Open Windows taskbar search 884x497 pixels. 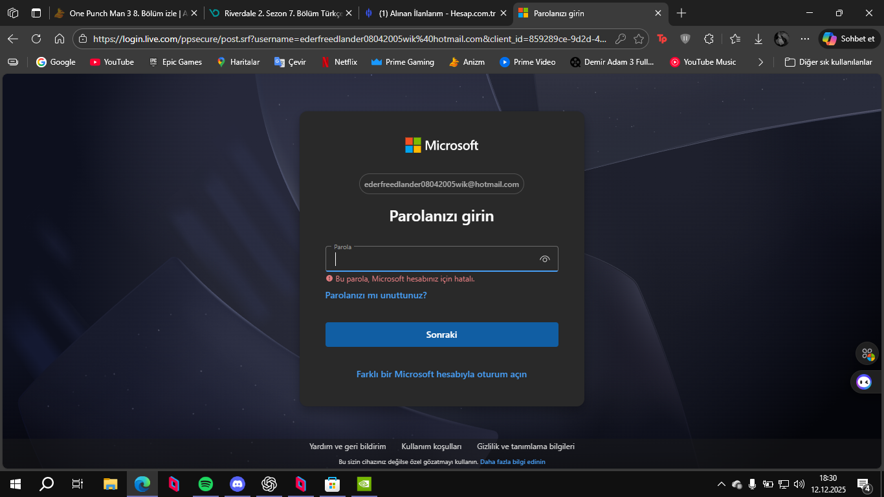tap(47, 483)
